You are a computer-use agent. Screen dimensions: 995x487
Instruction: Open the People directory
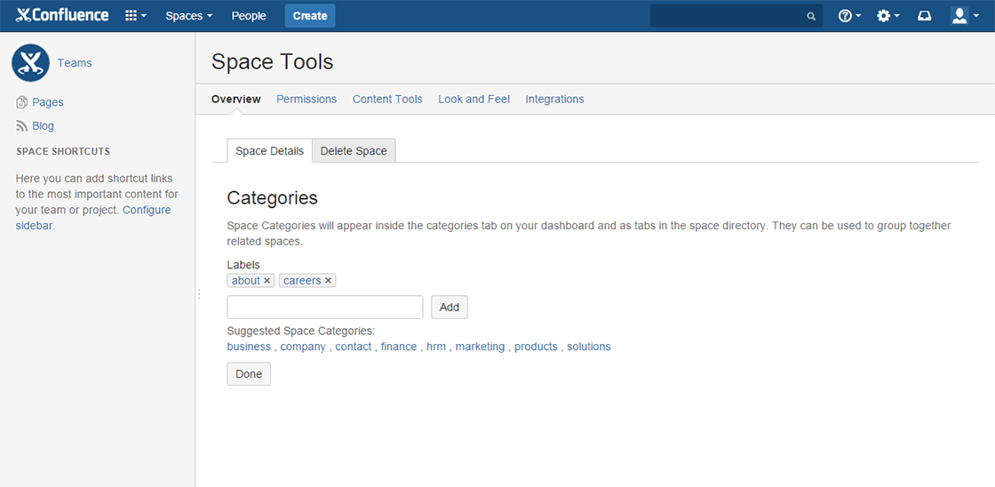click(249, 16)
